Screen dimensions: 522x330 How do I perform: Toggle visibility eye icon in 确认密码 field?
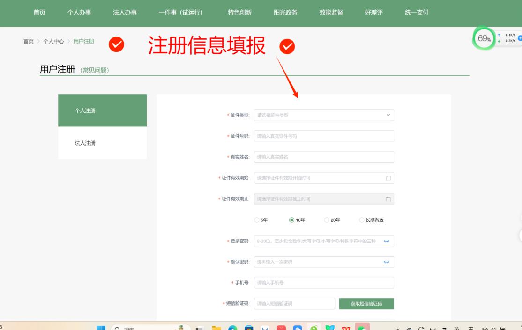[387, 262]
